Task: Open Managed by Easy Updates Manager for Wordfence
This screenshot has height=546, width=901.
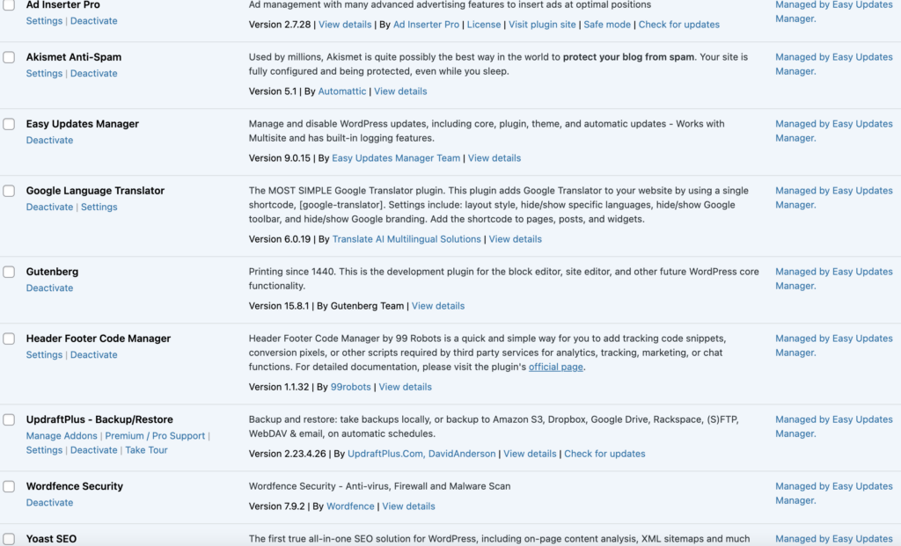Action: pyautogui.click(x=834, y=493)
